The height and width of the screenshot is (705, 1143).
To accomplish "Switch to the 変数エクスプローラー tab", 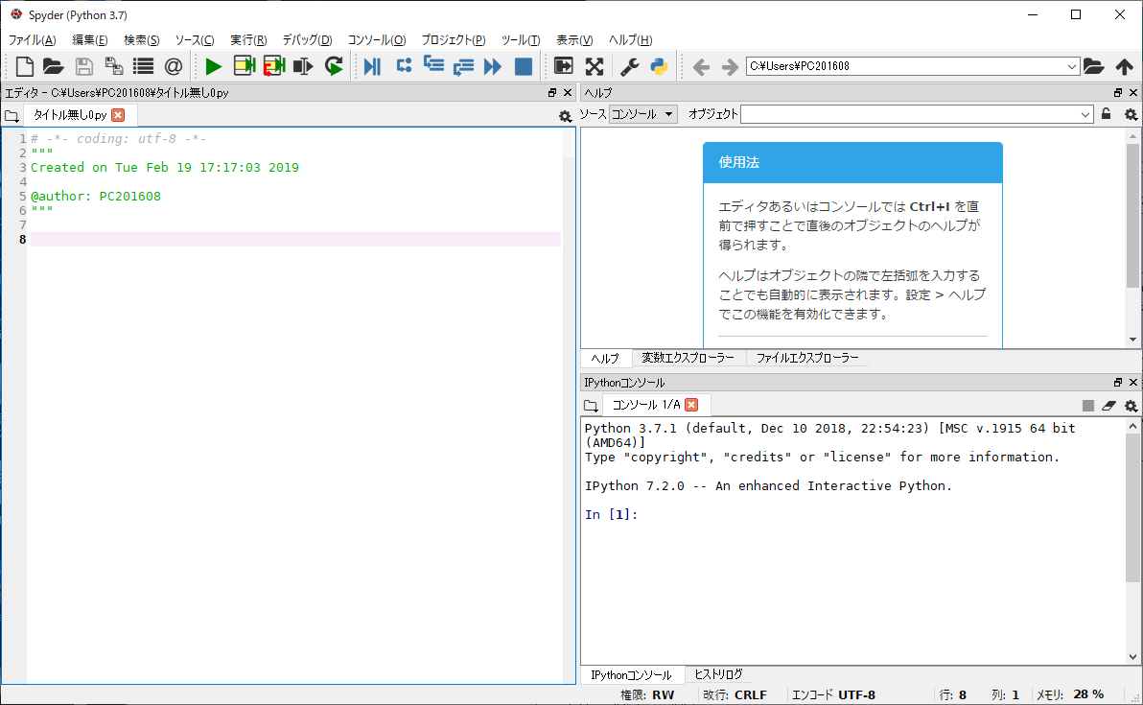I will (x=688, y=358).
